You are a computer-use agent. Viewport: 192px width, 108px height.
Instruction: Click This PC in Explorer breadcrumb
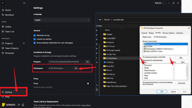[107, 20]
